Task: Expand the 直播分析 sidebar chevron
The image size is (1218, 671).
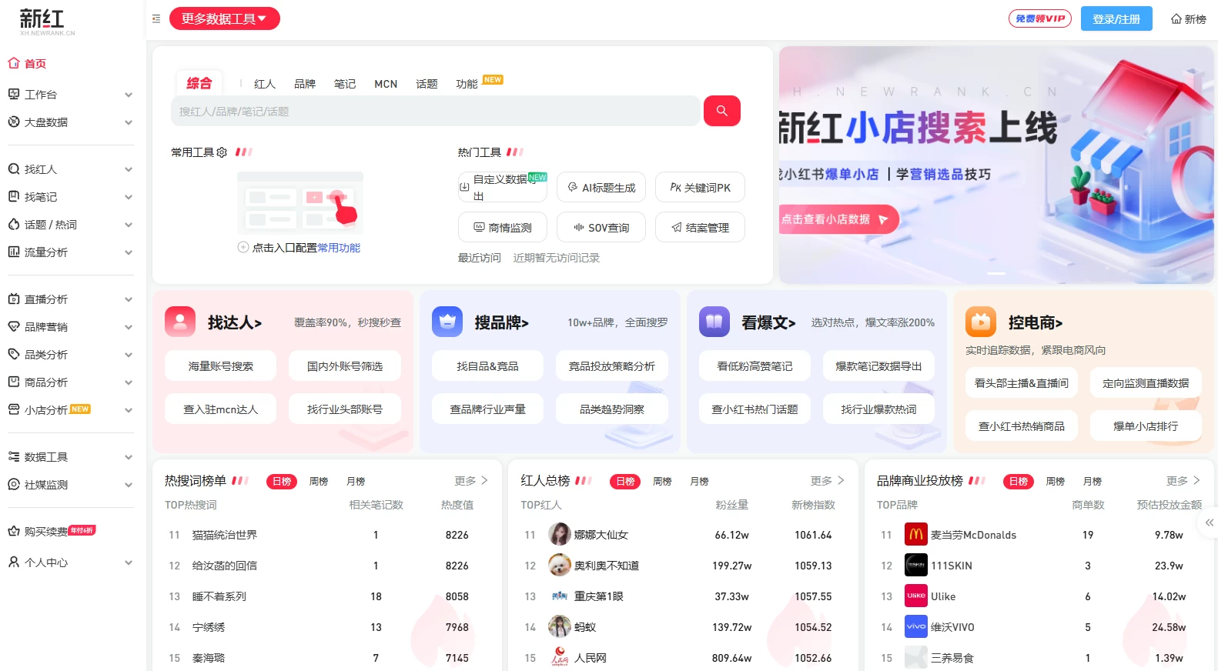Action: 129,299
